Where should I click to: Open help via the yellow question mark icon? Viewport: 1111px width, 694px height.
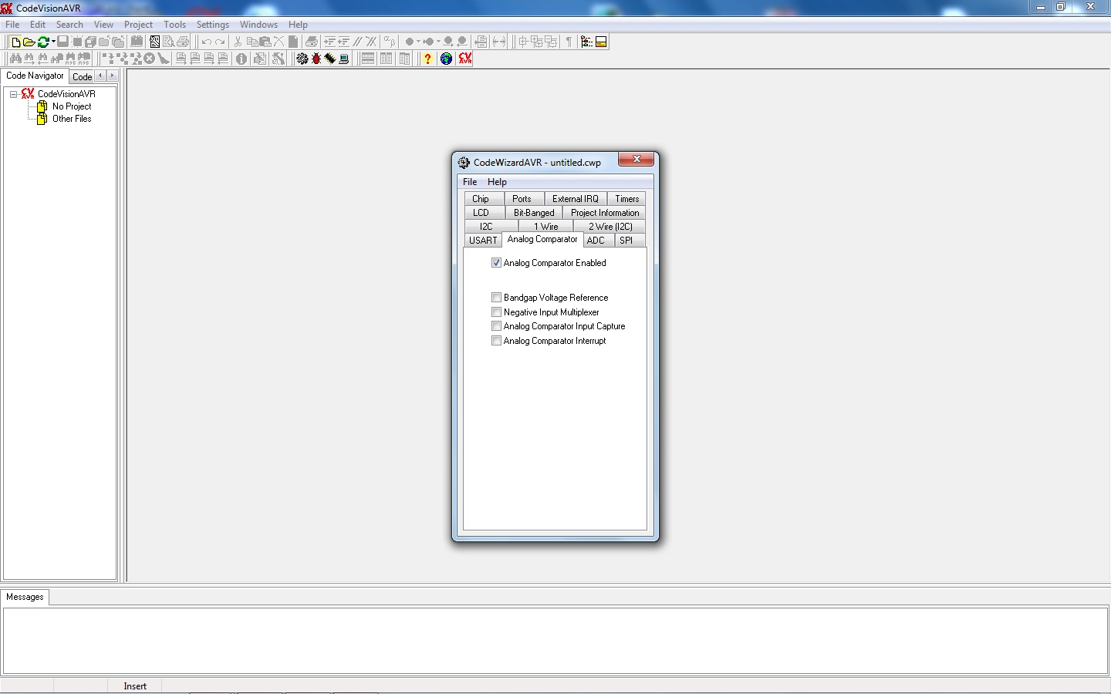[427, 59]
